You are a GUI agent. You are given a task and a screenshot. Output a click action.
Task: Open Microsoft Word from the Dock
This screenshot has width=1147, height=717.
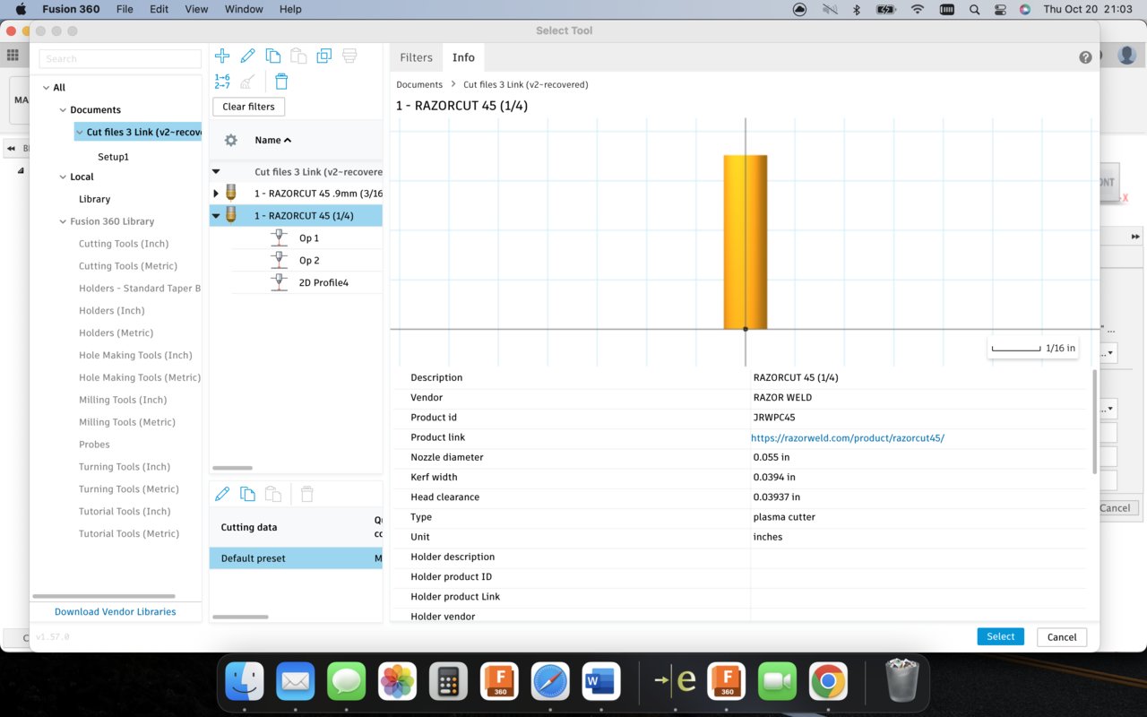601,681
